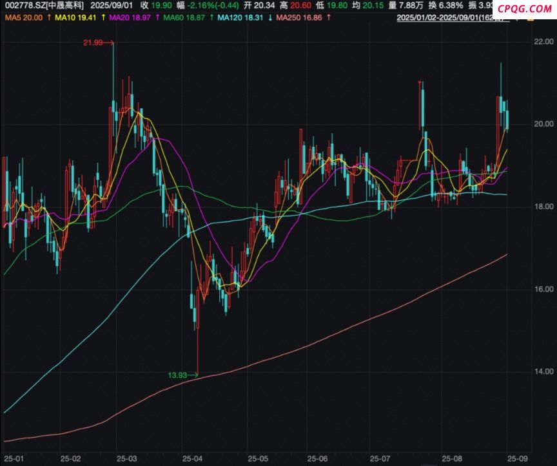Click the 18.00 price axis label

[x=544, y=207]
